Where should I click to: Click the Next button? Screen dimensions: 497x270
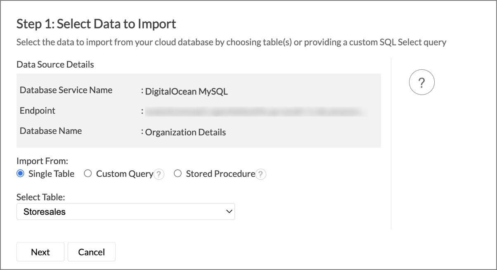(x=40, y=251)
